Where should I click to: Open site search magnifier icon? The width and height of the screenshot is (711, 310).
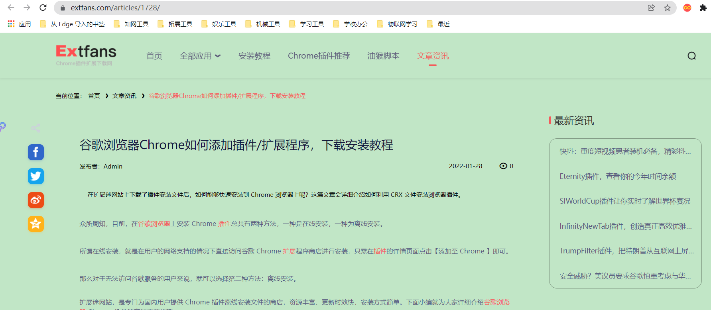point(692,56)
